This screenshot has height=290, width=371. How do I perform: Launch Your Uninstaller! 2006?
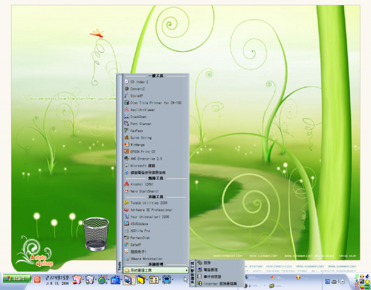tap(156, 216)
